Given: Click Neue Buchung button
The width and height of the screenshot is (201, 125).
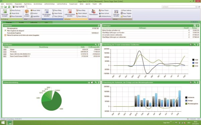Looking at the screenshot, I should (x=15, y=10).
